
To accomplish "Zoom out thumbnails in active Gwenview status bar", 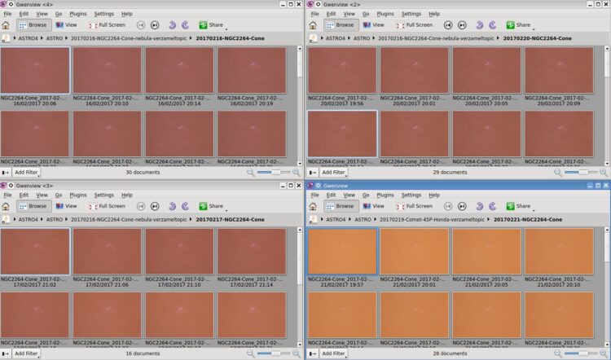I will click(x=558, y=353).
